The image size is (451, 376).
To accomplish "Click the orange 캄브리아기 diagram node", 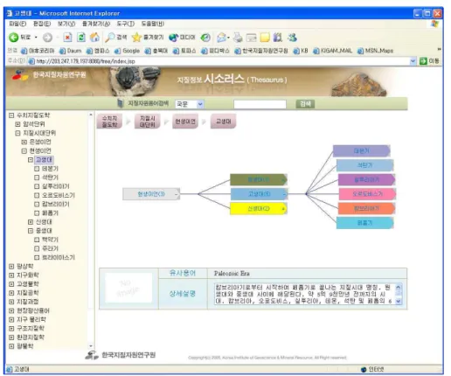I will (366, 208).
